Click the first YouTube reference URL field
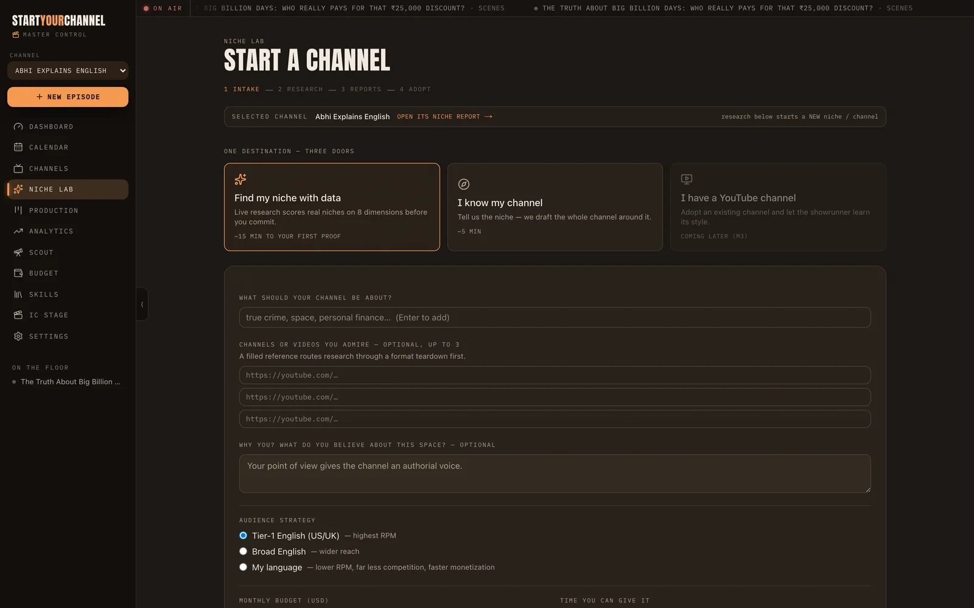The height and width of the screenshot is (608, 974). tap(555, 375)
